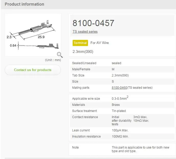
Task: Click the '(Unit : mm)' caption
Action: [53, 60]
